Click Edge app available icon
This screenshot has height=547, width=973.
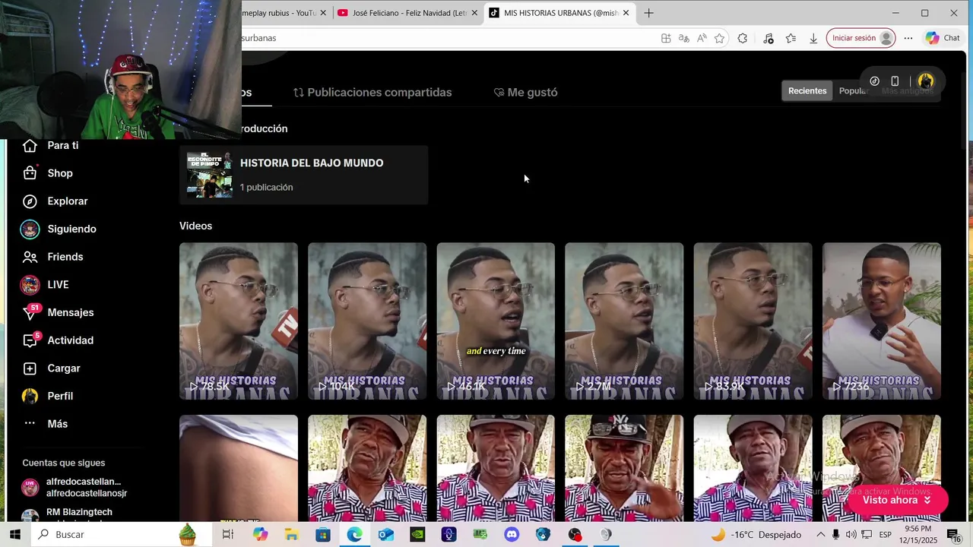tap(666, 38)
